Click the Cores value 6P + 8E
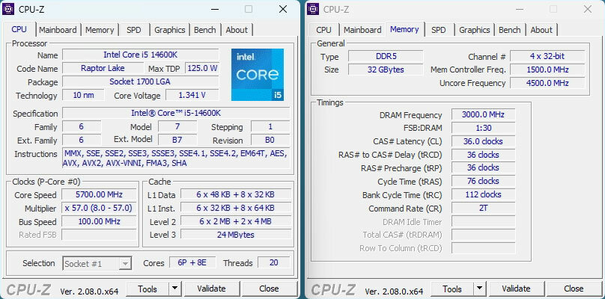Image resolution: width=605 pixels, height=299 pixels. [x=192, y=263]
